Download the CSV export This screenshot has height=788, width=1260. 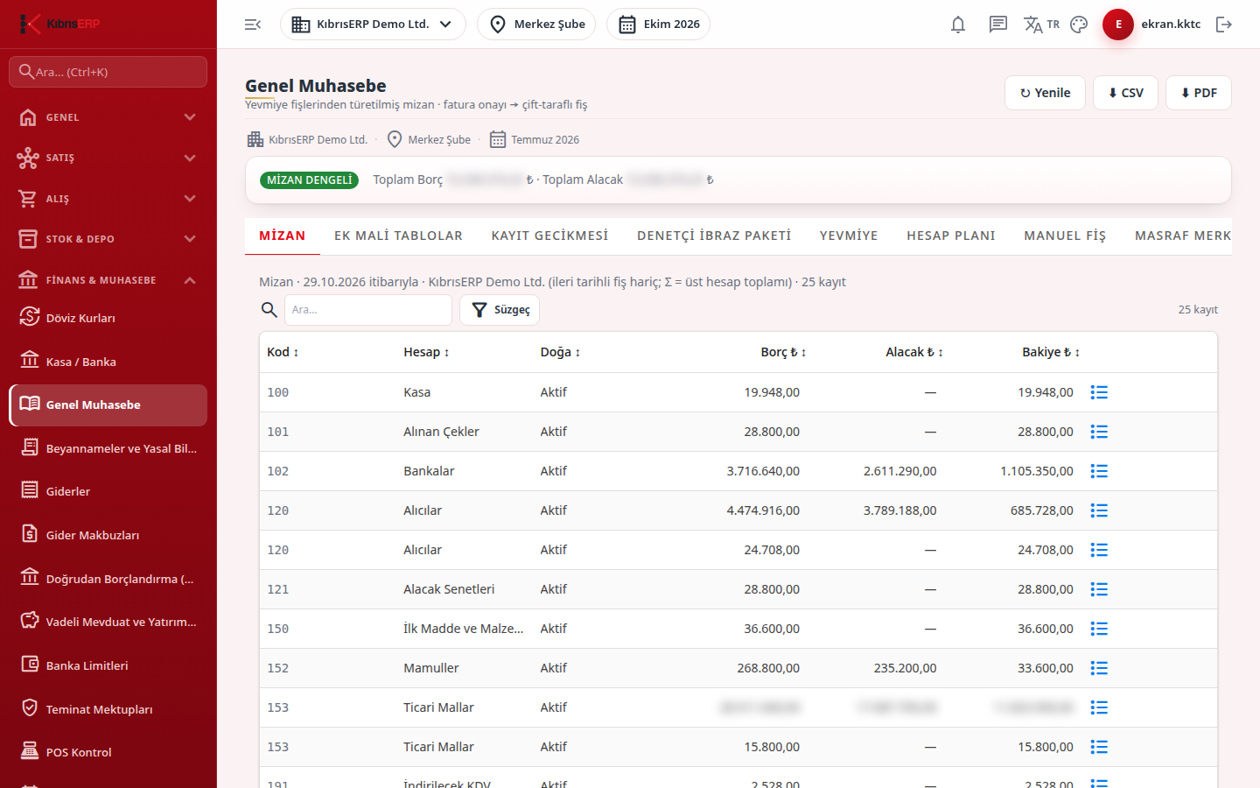click(1125, 93)
